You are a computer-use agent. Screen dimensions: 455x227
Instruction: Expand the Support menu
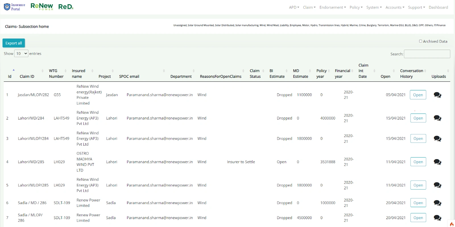click(x=416, y=7)
